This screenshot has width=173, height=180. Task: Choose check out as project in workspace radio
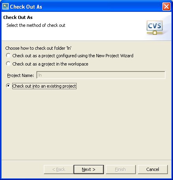[8, 64]
